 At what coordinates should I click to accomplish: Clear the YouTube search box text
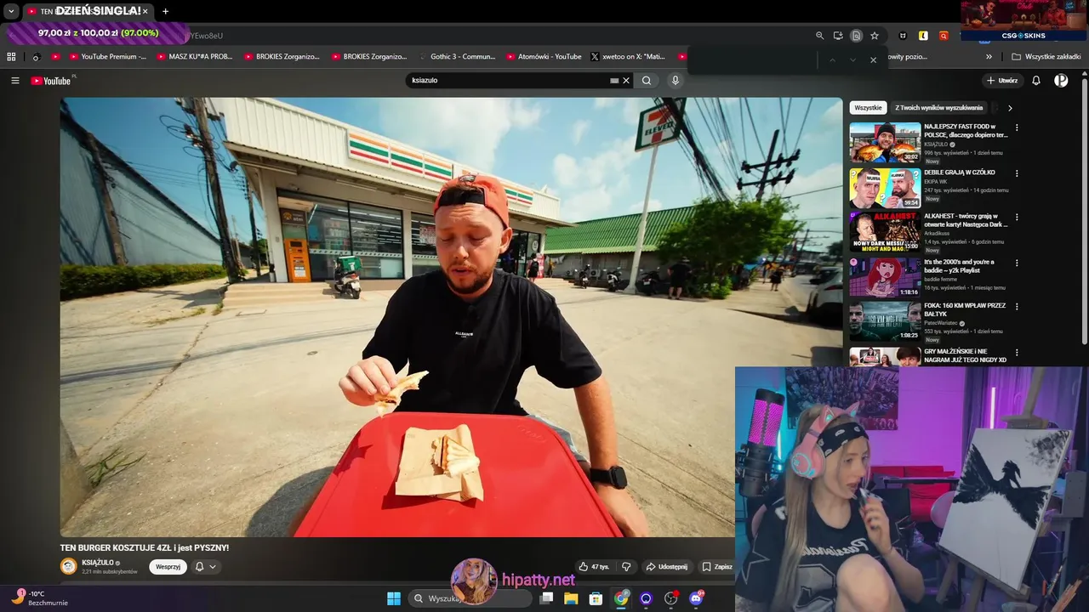pyautogui.click(x=626, y=81)
